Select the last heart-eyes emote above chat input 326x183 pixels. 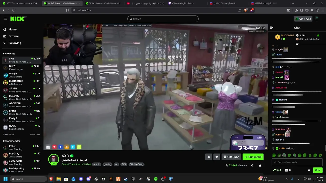[x=320, y=155]
